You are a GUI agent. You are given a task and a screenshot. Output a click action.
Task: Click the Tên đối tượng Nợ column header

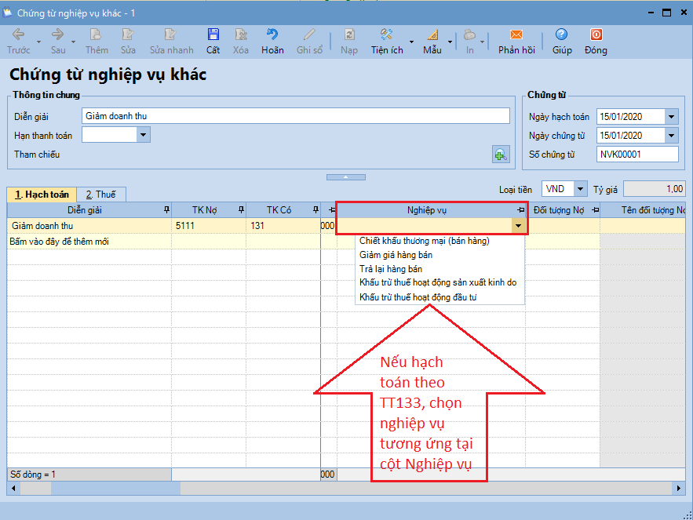pos(644,210)
